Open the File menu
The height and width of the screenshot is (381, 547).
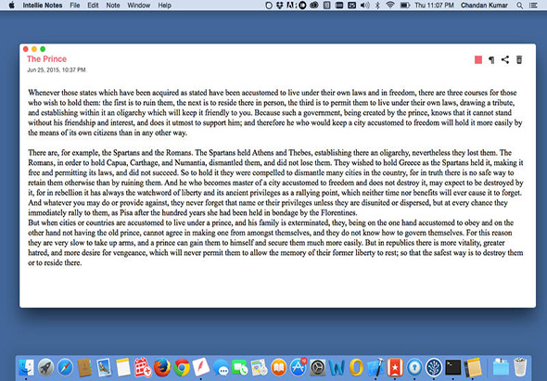75,6
